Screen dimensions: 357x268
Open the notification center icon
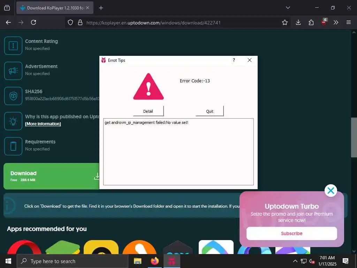click(x=345, y=261)
